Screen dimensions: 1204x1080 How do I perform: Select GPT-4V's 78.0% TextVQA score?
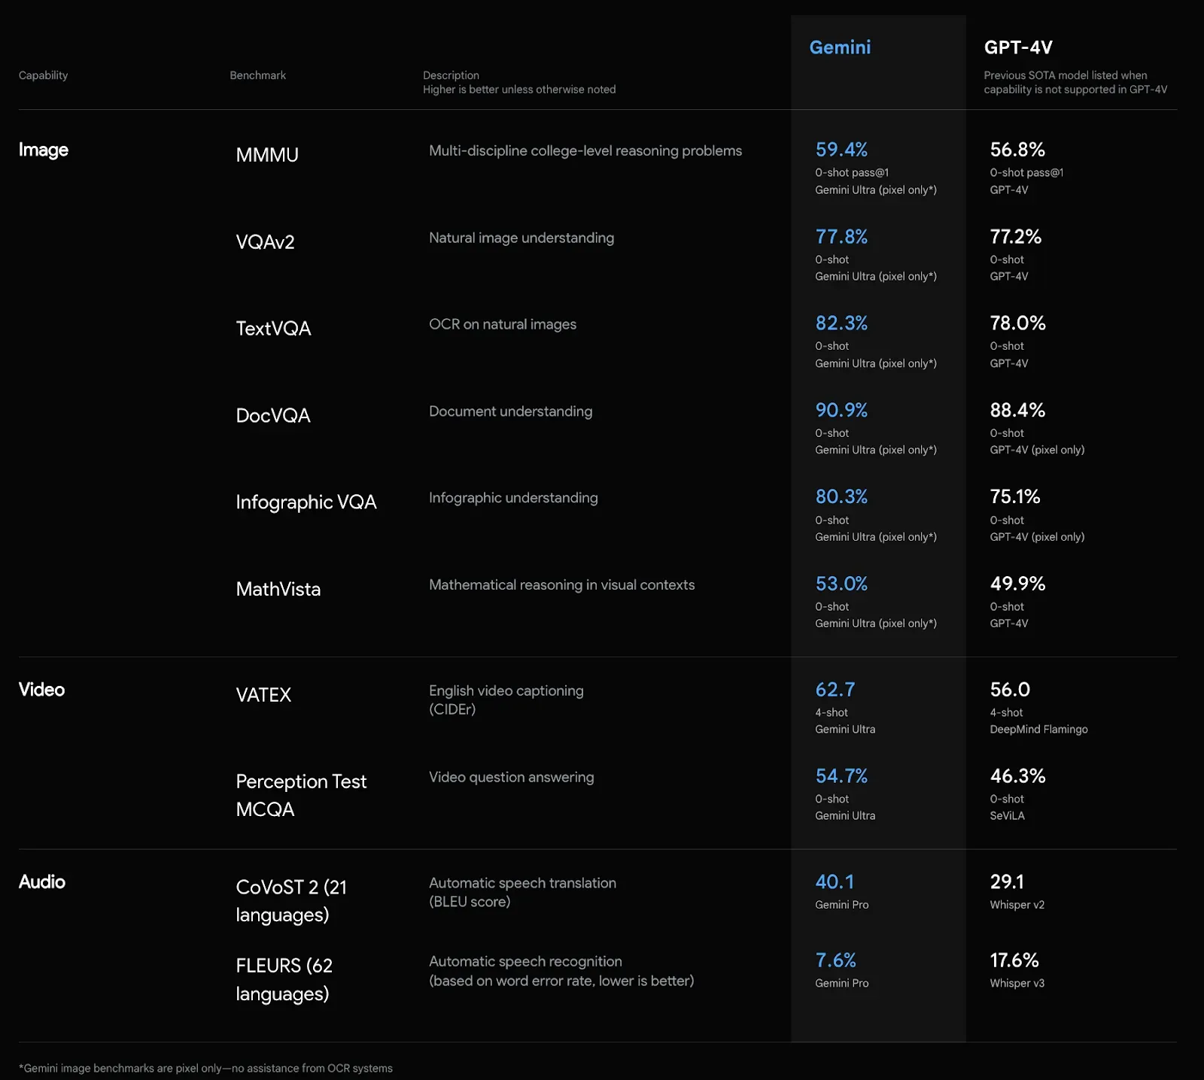point(1018,323)
